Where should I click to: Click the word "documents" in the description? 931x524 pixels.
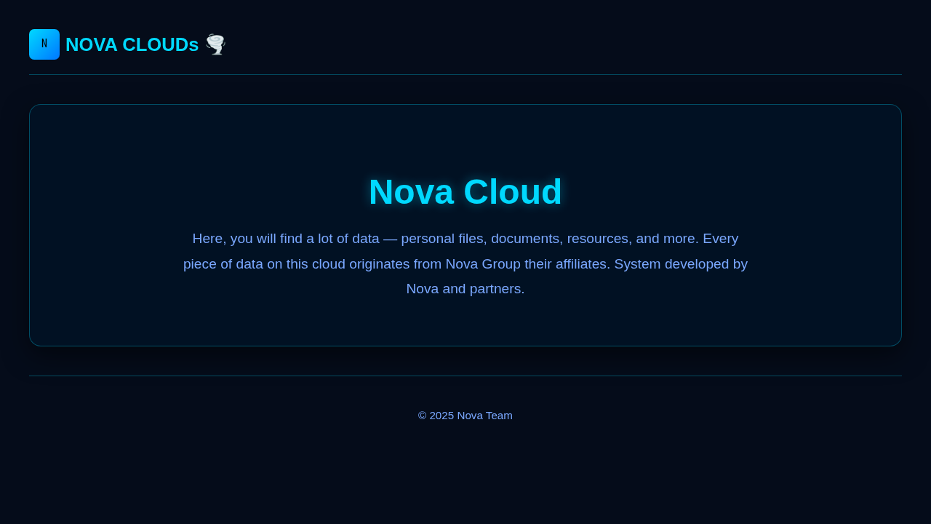[x=525, y=239]
